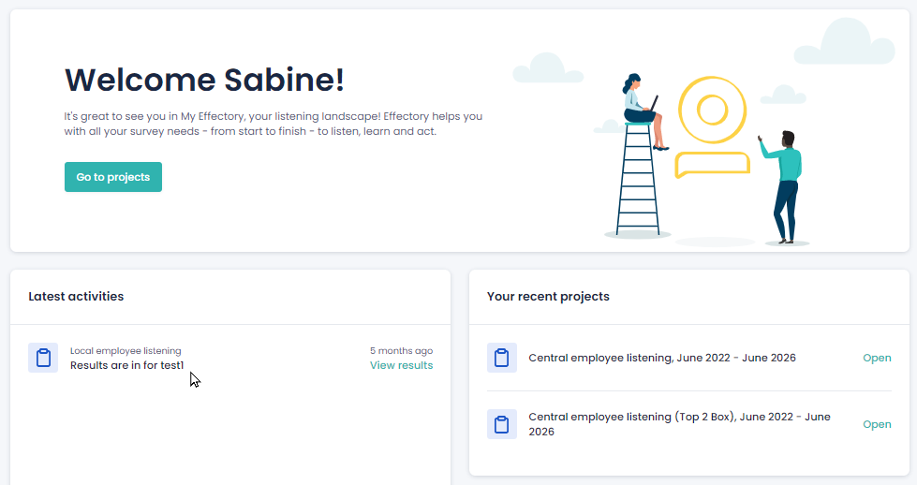This screenshot has height=485, width=917.
Task: Click '5 months ago' timestamp
Action: 401,350
